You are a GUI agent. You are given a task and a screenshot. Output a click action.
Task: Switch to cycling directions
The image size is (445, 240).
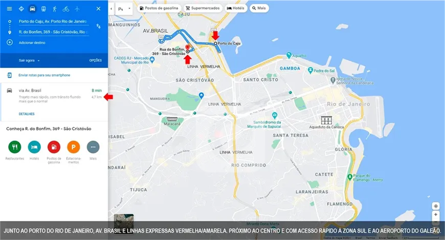click(x=66, y=9)
